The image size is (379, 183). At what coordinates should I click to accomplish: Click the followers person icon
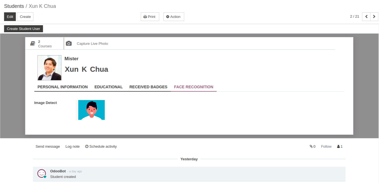coord(338,146)
